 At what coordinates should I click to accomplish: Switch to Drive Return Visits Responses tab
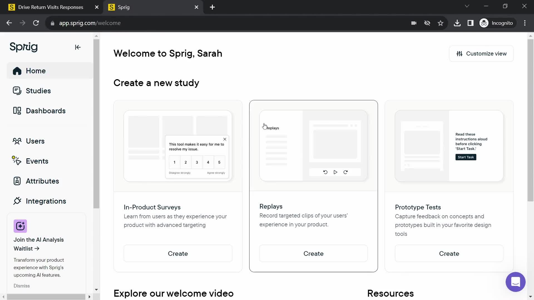point(51,7)
